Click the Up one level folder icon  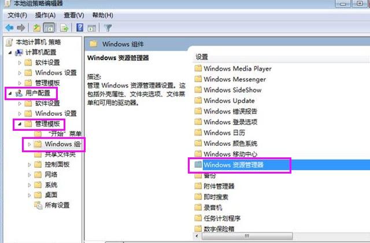pos(37,27)
